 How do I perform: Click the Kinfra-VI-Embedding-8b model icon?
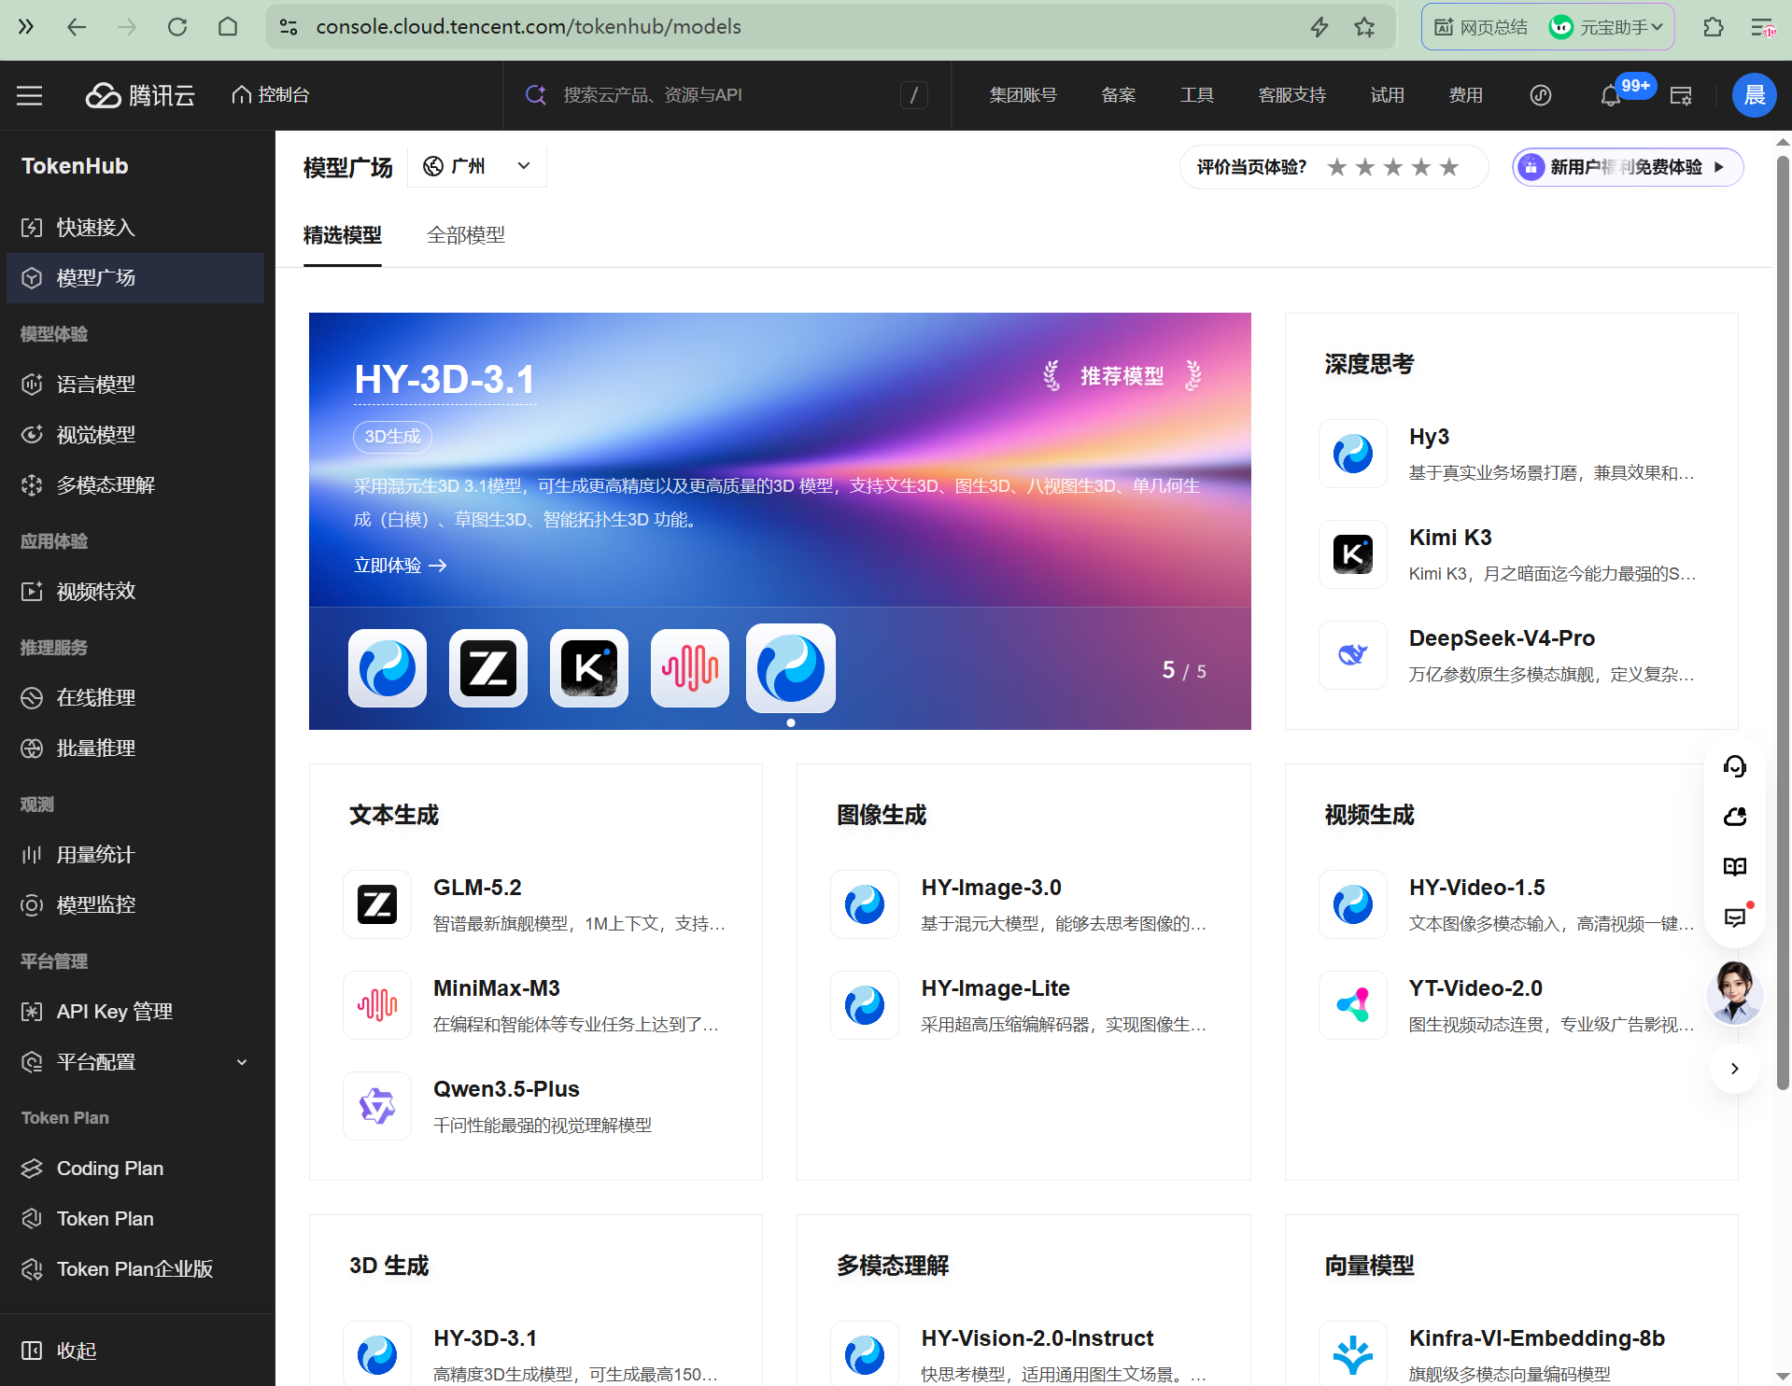tap(1353, 1354)
